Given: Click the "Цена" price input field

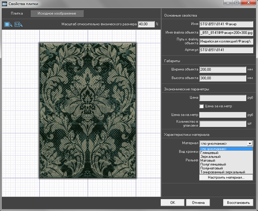Looking at the screenshot, I should 223,98.
